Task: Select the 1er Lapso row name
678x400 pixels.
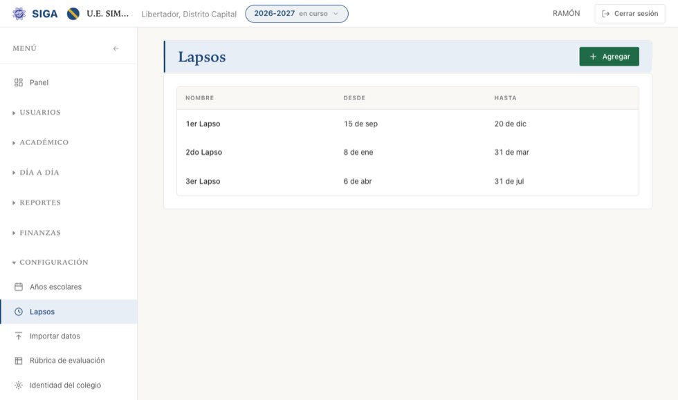Action: 203,124
